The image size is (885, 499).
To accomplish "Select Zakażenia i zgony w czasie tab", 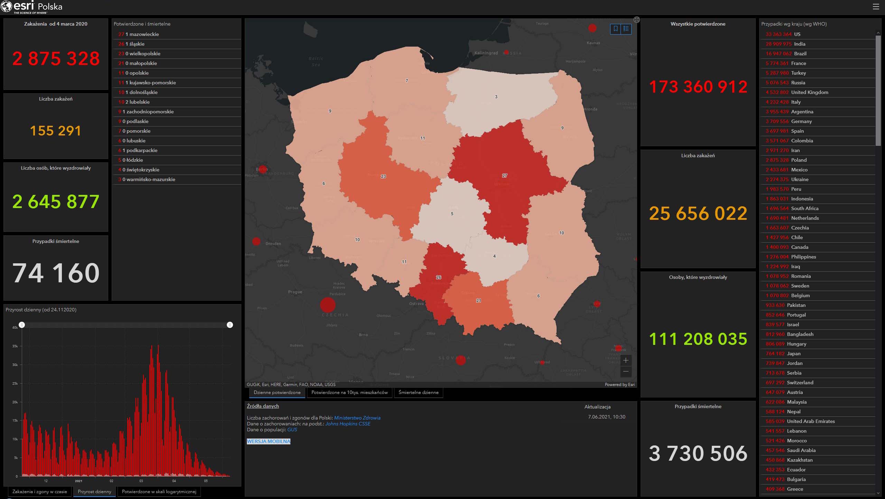I will point(39,491).
